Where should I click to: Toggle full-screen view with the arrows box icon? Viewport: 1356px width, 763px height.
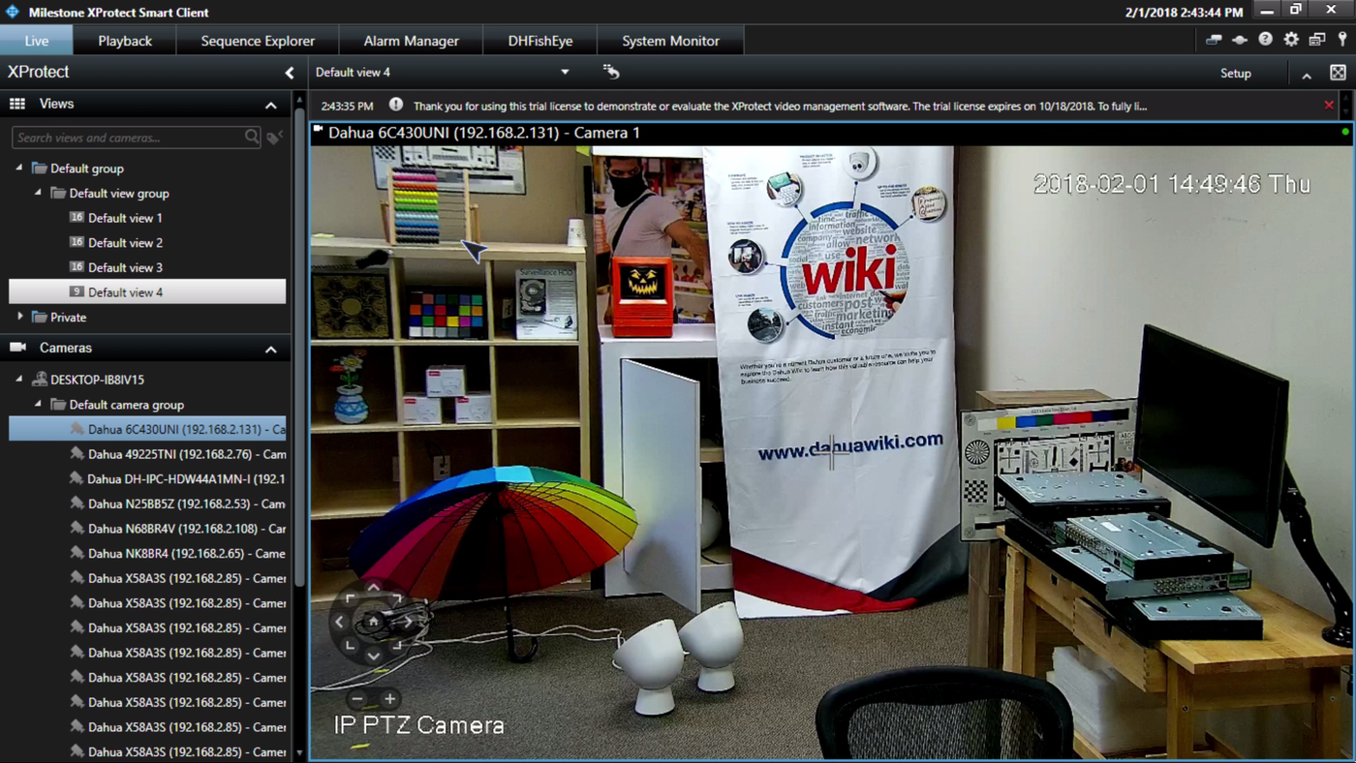pos(1338,73)
